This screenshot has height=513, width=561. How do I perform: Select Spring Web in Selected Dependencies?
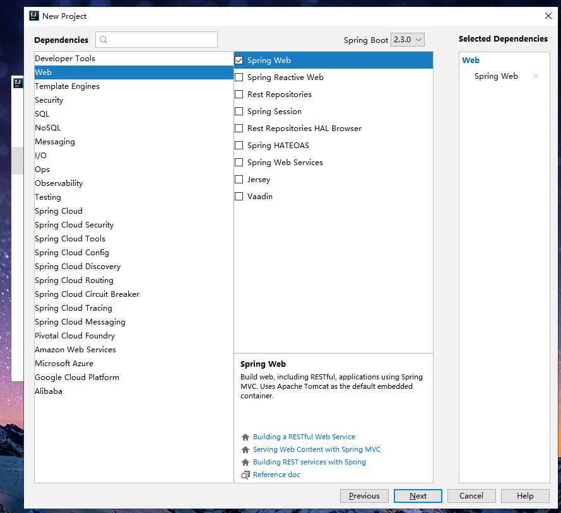click(496, 76)
